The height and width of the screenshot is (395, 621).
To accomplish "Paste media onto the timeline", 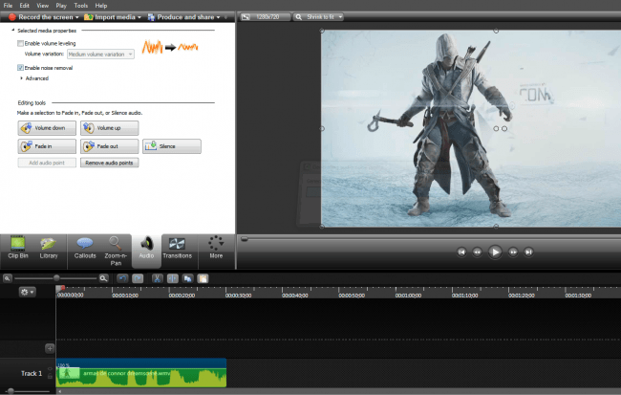I will pos(203,278).
